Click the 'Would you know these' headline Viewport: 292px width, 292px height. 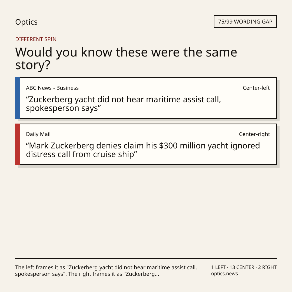pos(126,58)
